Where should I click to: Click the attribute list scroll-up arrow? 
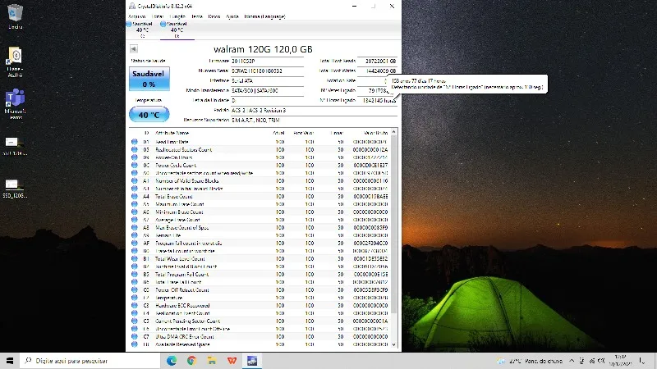[393, 132]
